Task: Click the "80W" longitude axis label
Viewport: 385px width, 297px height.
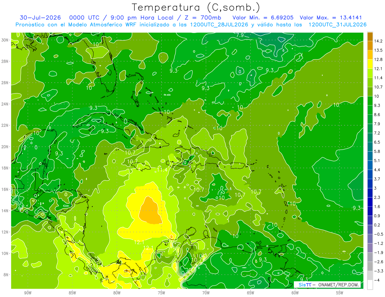Action: tap(117, 293)
